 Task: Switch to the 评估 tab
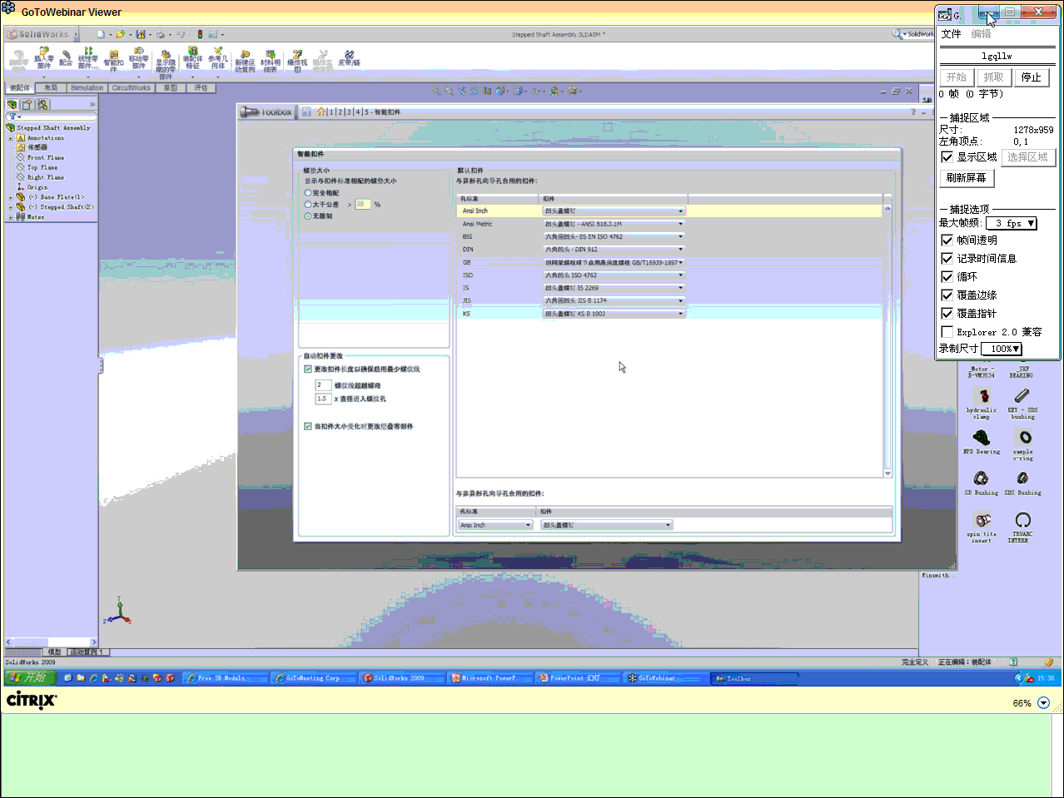click(x=201, y=87)
